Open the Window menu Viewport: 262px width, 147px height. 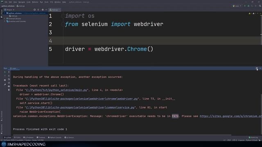coord(57,2)
